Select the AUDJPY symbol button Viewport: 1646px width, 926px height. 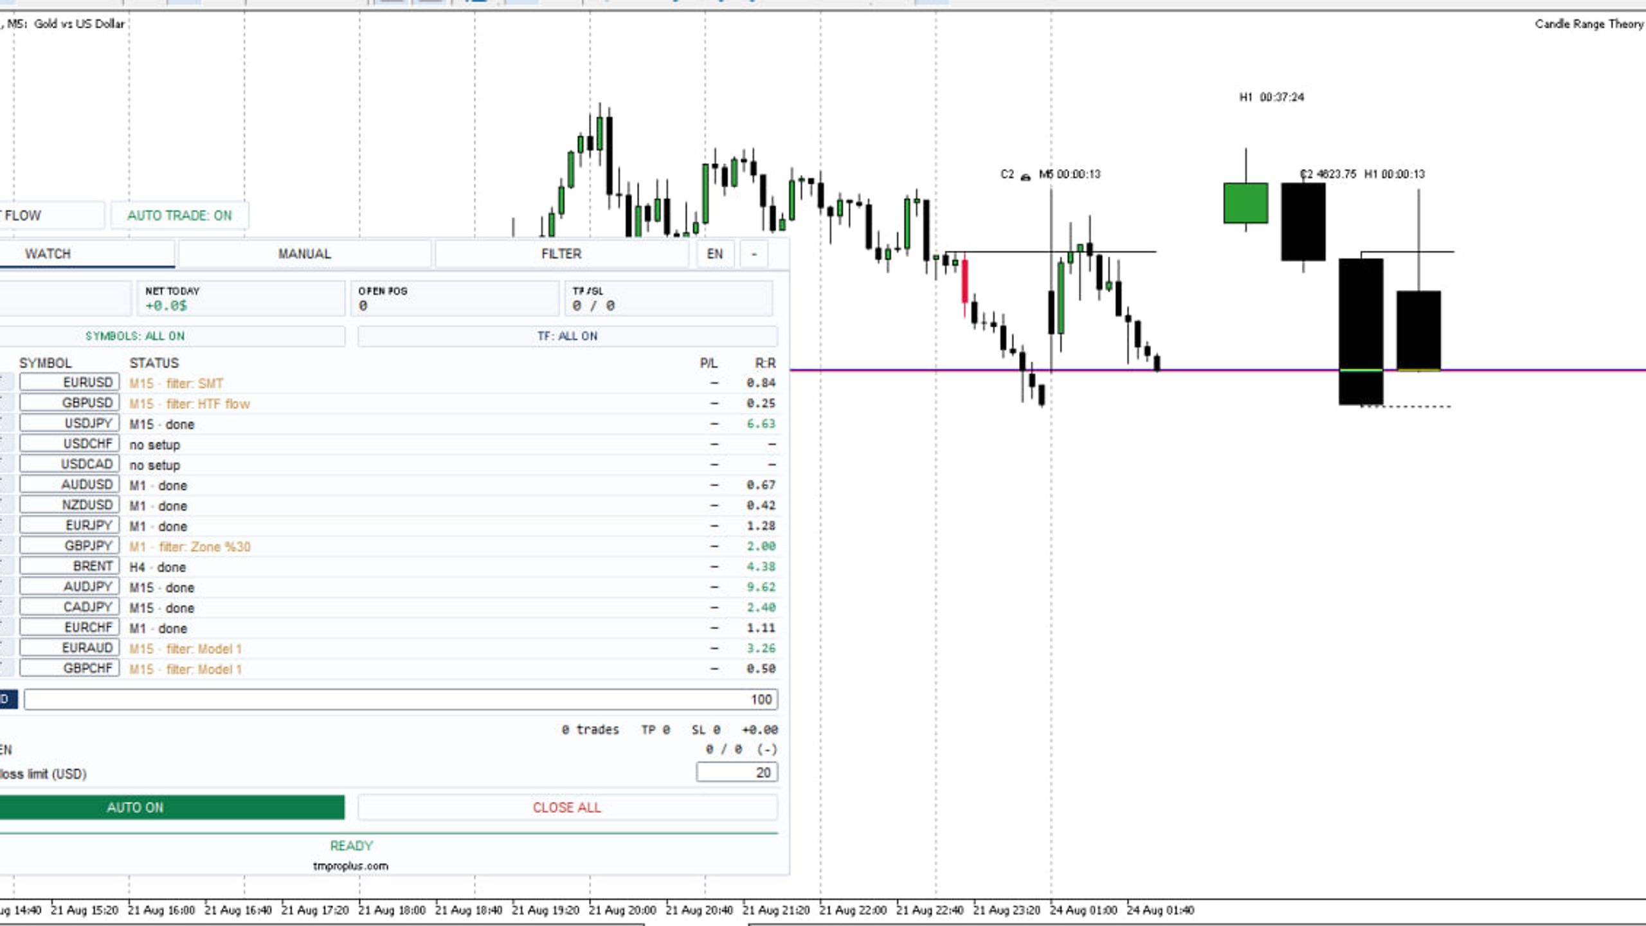69,587
